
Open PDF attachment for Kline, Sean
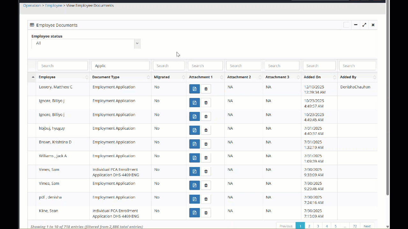coord(194,213)
